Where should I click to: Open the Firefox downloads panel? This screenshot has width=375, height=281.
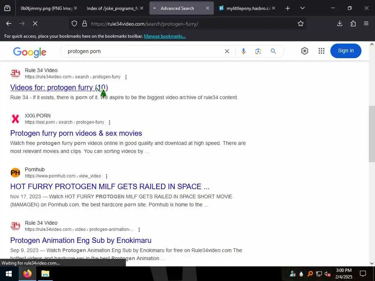[x=339, y=23]
